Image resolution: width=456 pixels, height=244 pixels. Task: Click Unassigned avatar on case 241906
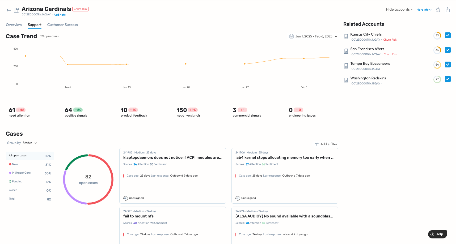(238, 198)
